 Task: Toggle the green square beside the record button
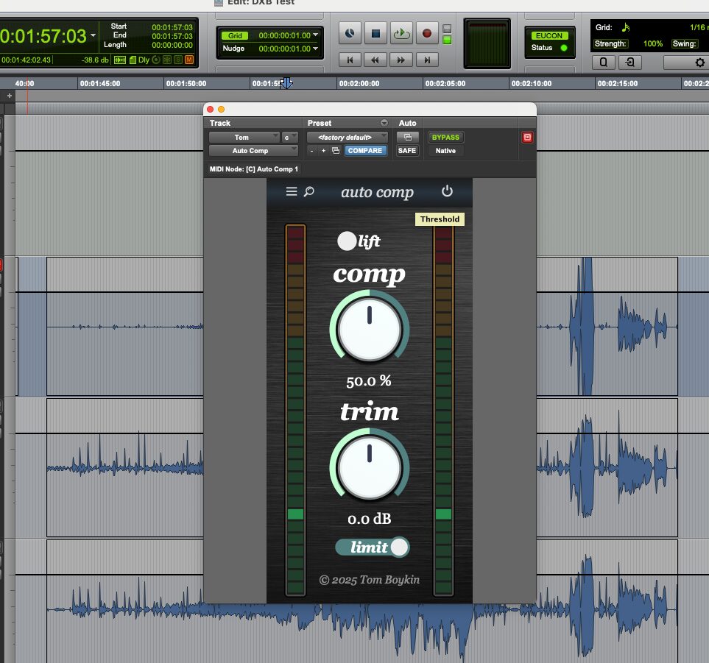[447, 40]
